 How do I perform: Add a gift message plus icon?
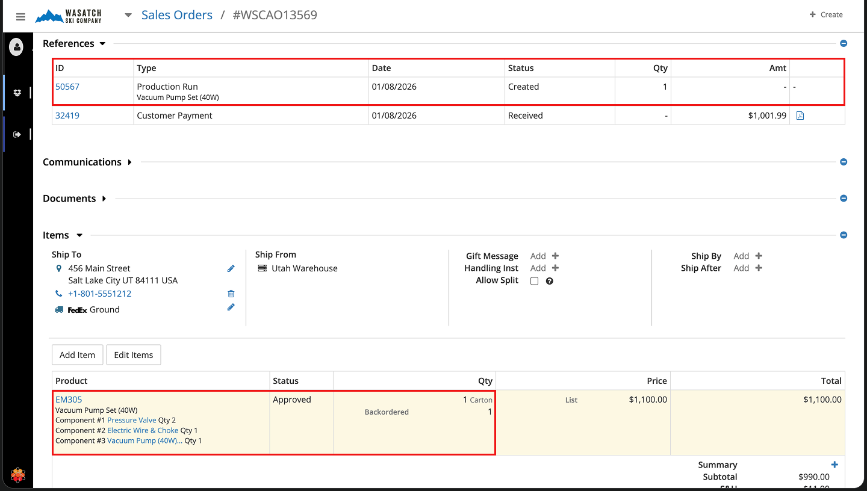(x=555, y=256)
